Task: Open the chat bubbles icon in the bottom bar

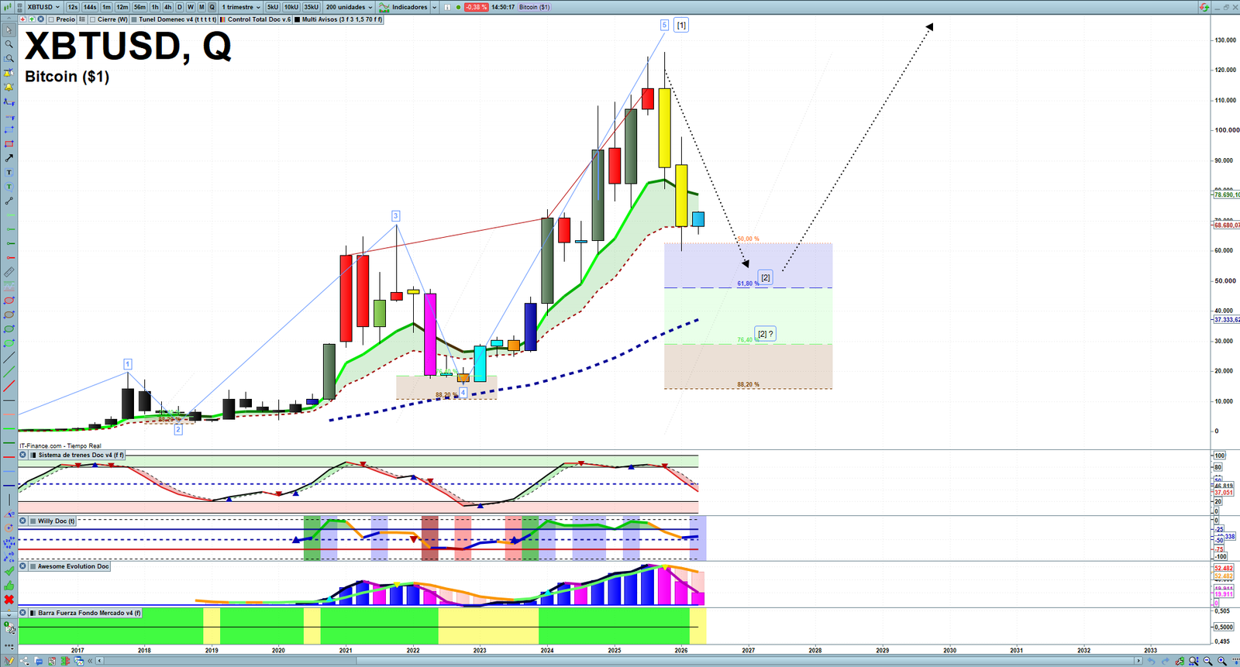Action: coord(38,661)
